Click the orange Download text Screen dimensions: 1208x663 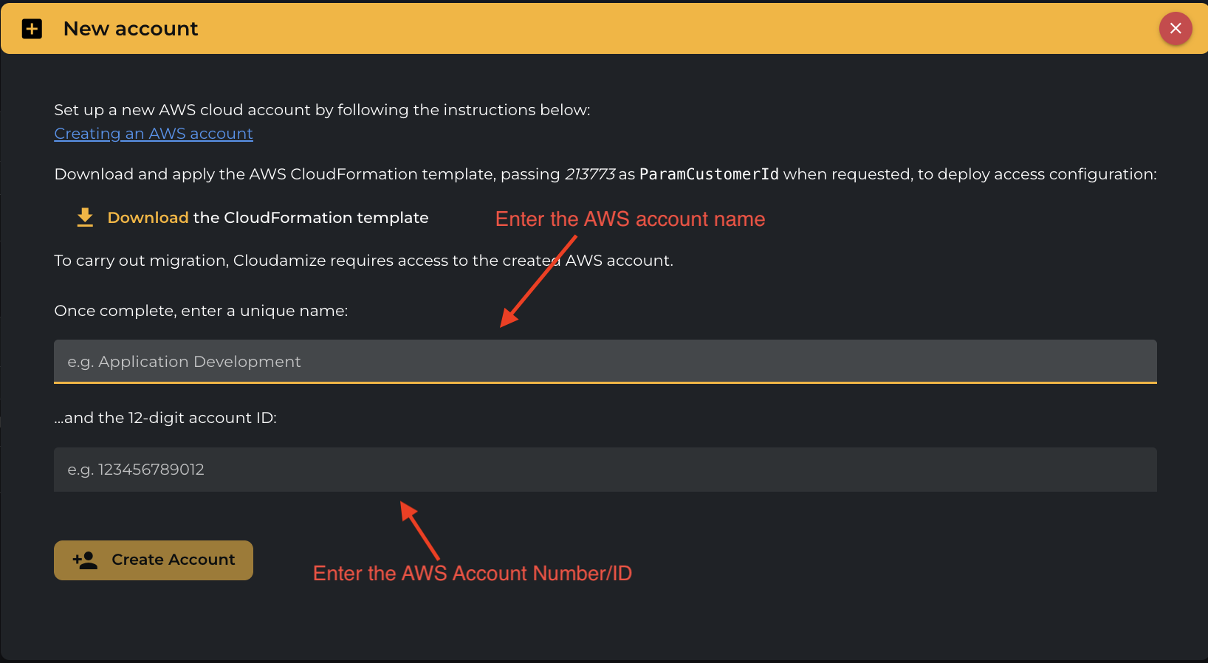click(148, 218)
